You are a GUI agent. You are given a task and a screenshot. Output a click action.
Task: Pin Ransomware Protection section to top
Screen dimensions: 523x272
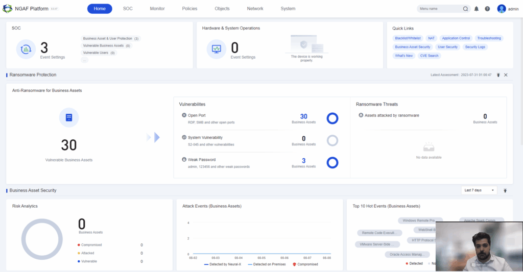(498, 75)
